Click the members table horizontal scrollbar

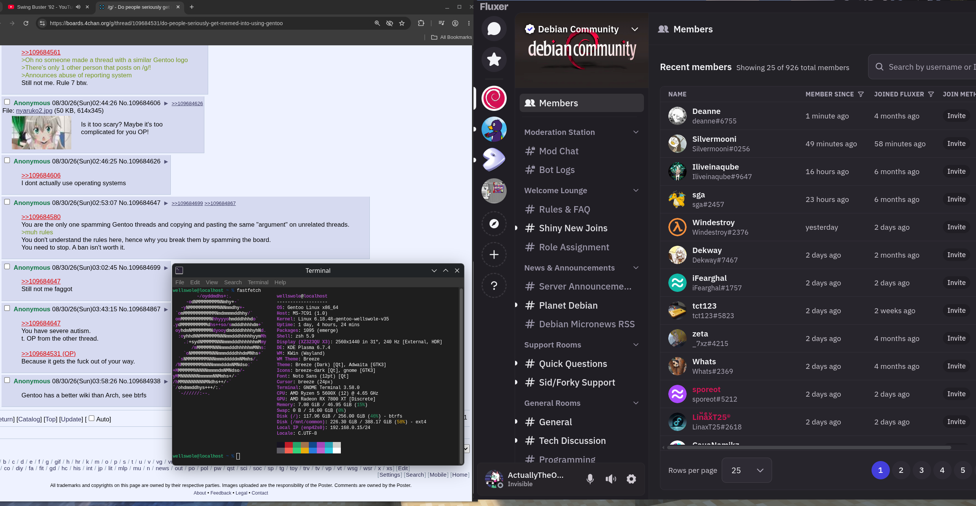pyautogui.click(x=809, y=448)
